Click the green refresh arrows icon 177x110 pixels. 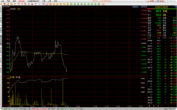[15, 4]
